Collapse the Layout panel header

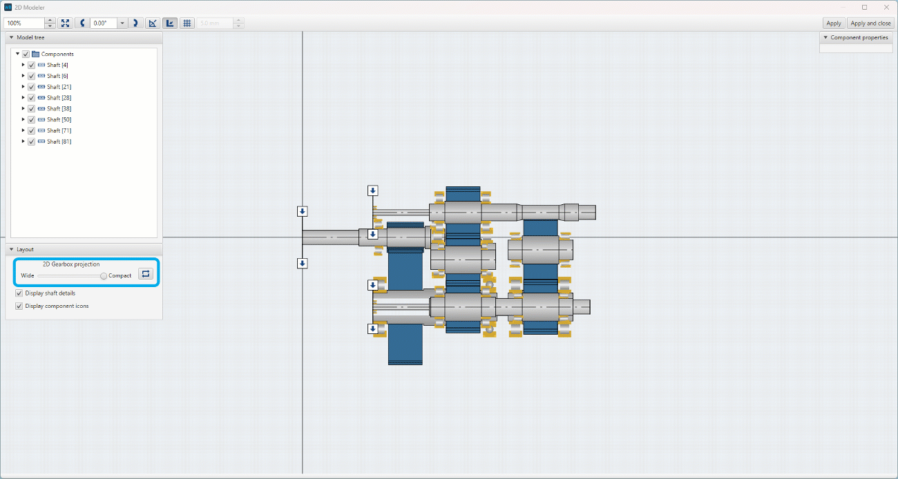tap(11, 249)
